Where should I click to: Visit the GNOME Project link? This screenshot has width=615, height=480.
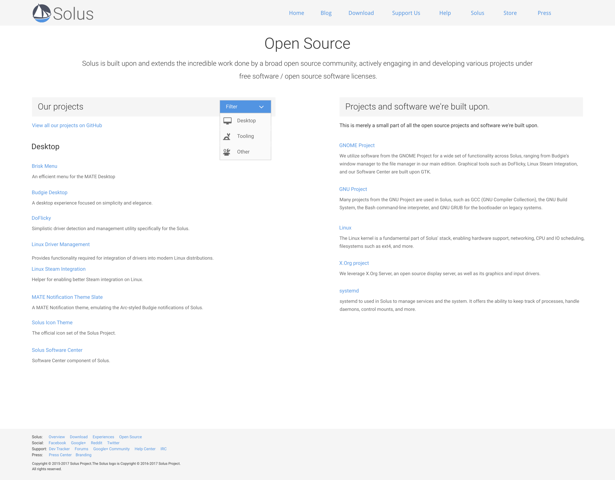[357, 145]
